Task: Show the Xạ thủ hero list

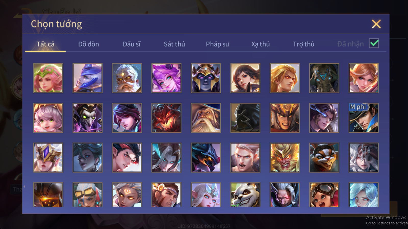Action: [x=260, y=44]
